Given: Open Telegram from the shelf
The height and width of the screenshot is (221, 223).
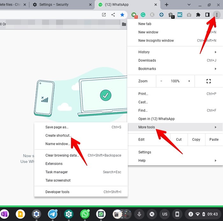Looking at the screenshot, I should (x=53, y=214).
